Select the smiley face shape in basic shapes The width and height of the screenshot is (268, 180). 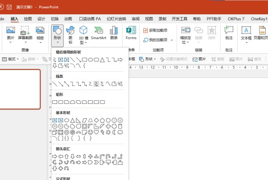click(90, 133)
